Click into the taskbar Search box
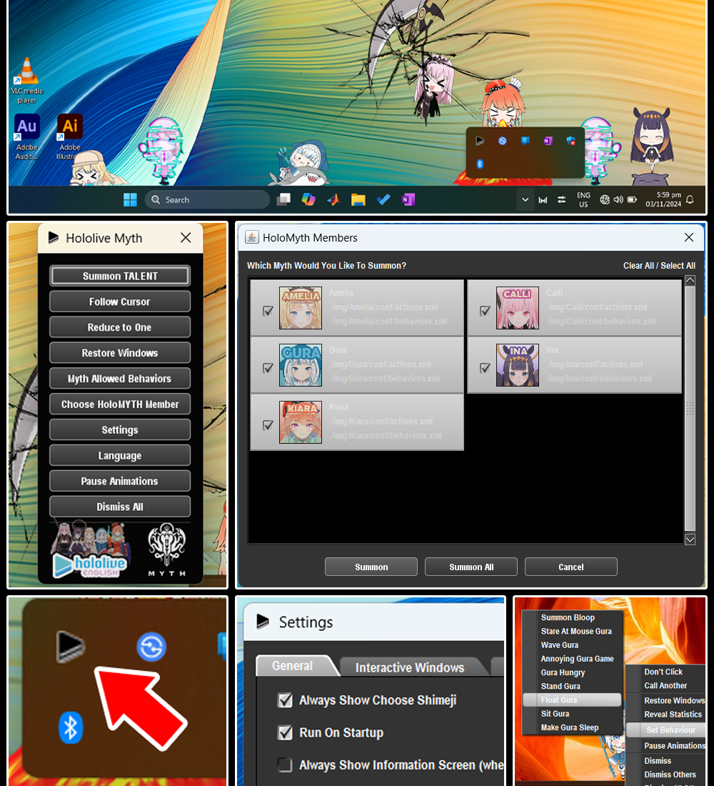 [x=207, y=199]
